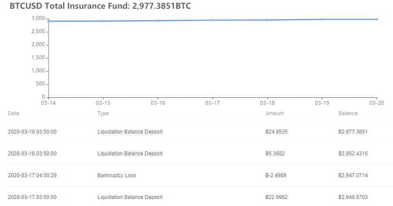
Task: Click the 2,949.5703 balance value
Action: coord(353,197)
